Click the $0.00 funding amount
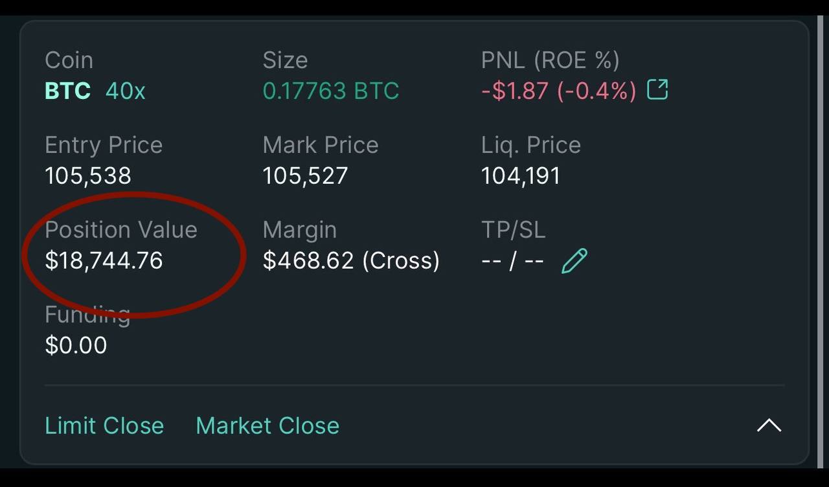Image resolution: width=829 pixels, height=487 pixels. click(x=76, y=345)
